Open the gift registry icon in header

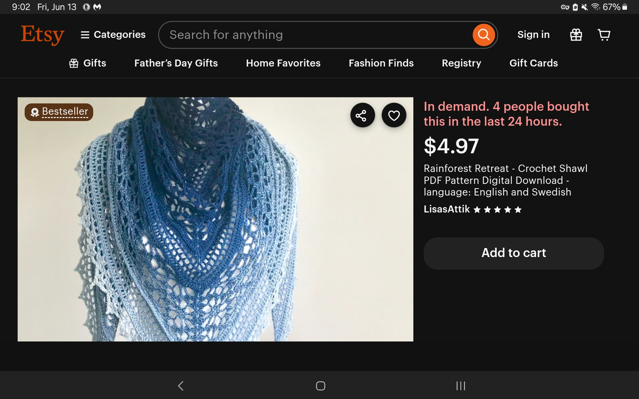click(x=576, y=35)
